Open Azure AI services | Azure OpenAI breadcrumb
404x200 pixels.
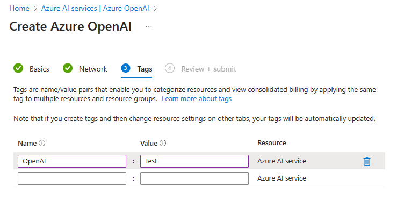click(x=95, y=8)
